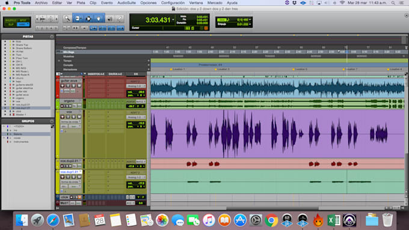Image resolution: width=409 pixels, height=230 pixels.
Task: Unmute the click track
Action: pyautogui.click(x=79, y=197)
